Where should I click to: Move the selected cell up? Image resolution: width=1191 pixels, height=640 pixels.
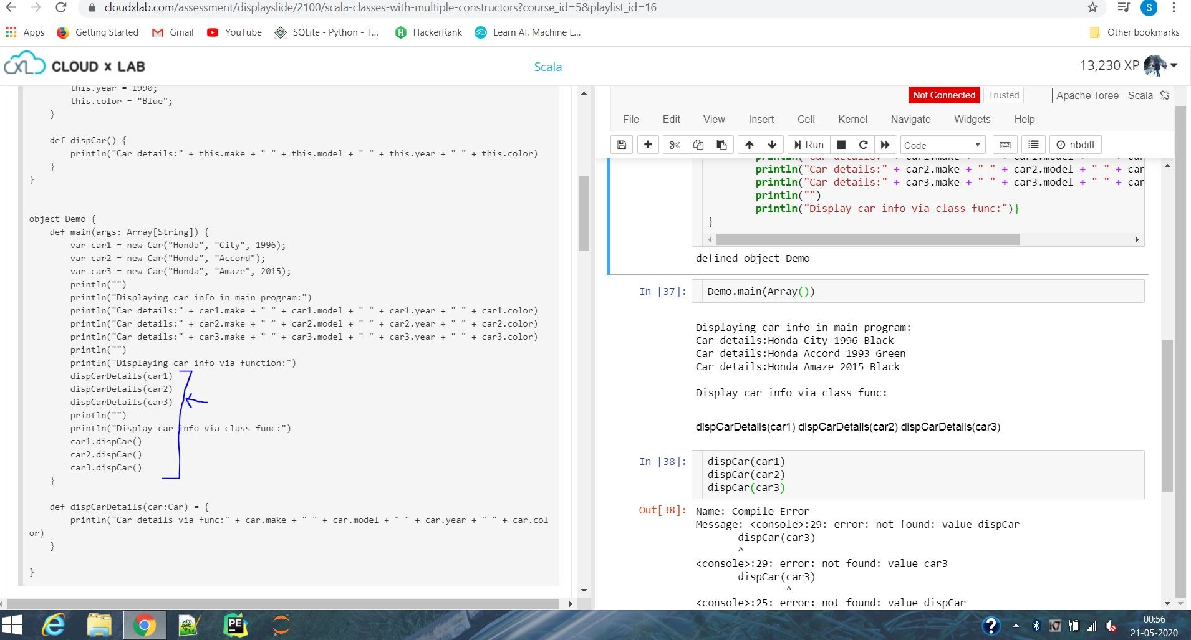pyautogui.click(x=749, y=145)
